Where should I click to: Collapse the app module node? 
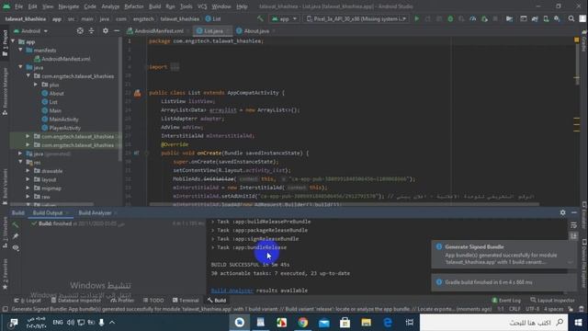(x=14, y=41)
